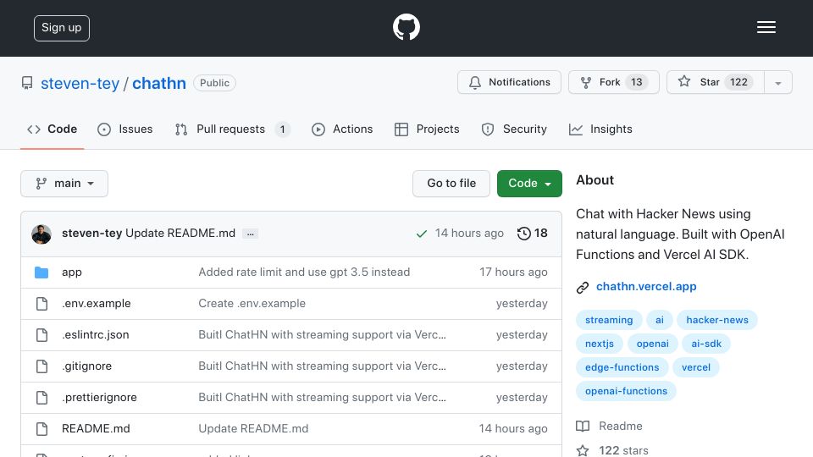Open the Star list dropdown arrow

(777, 82)
